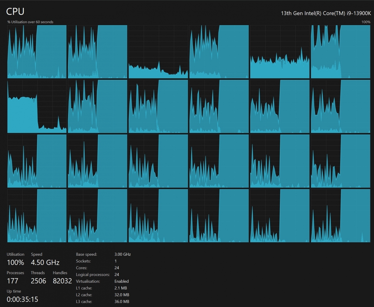
Task: Click the Base speed 3.00 GHz value
Action: 123,254
